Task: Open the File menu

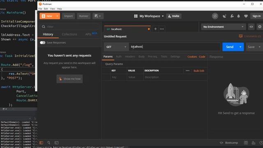Action: pyautogui.click(x=40, y=9)
